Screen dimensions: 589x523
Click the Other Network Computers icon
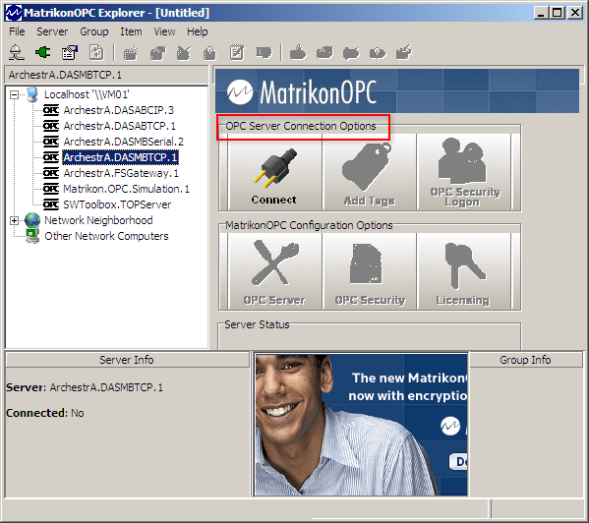coord(32,236)
